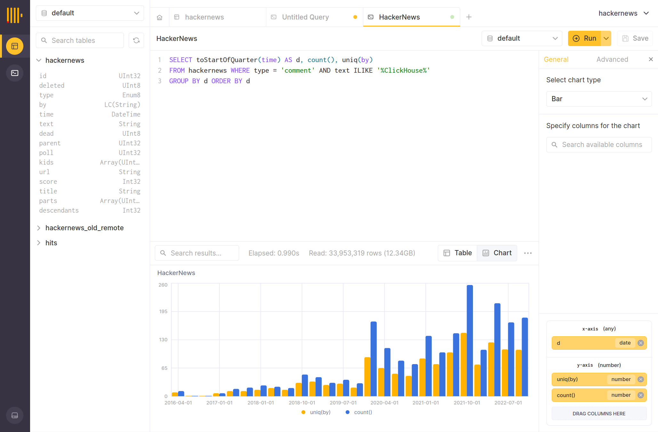658x432 pixels.
Task: Open the SQL console sidebar icon
Action: click(x=15, y=73)
